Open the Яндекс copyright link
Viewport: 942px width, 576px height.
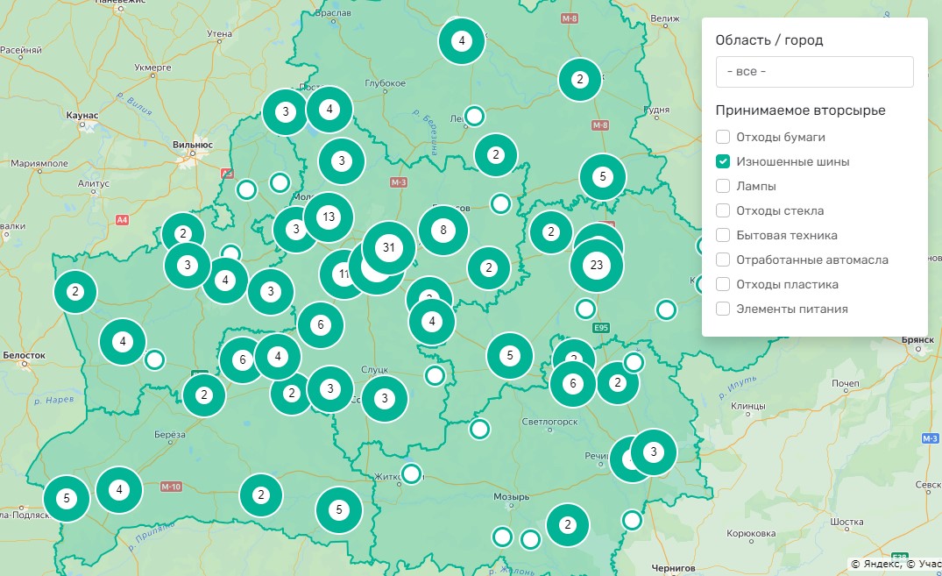coord(880,564)
